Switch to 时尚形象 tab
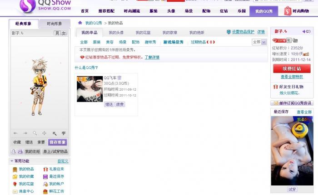 point(55,24)
